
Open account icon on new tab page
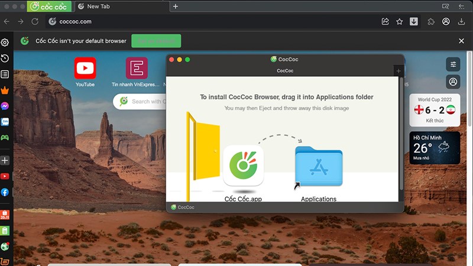[453, 82]
